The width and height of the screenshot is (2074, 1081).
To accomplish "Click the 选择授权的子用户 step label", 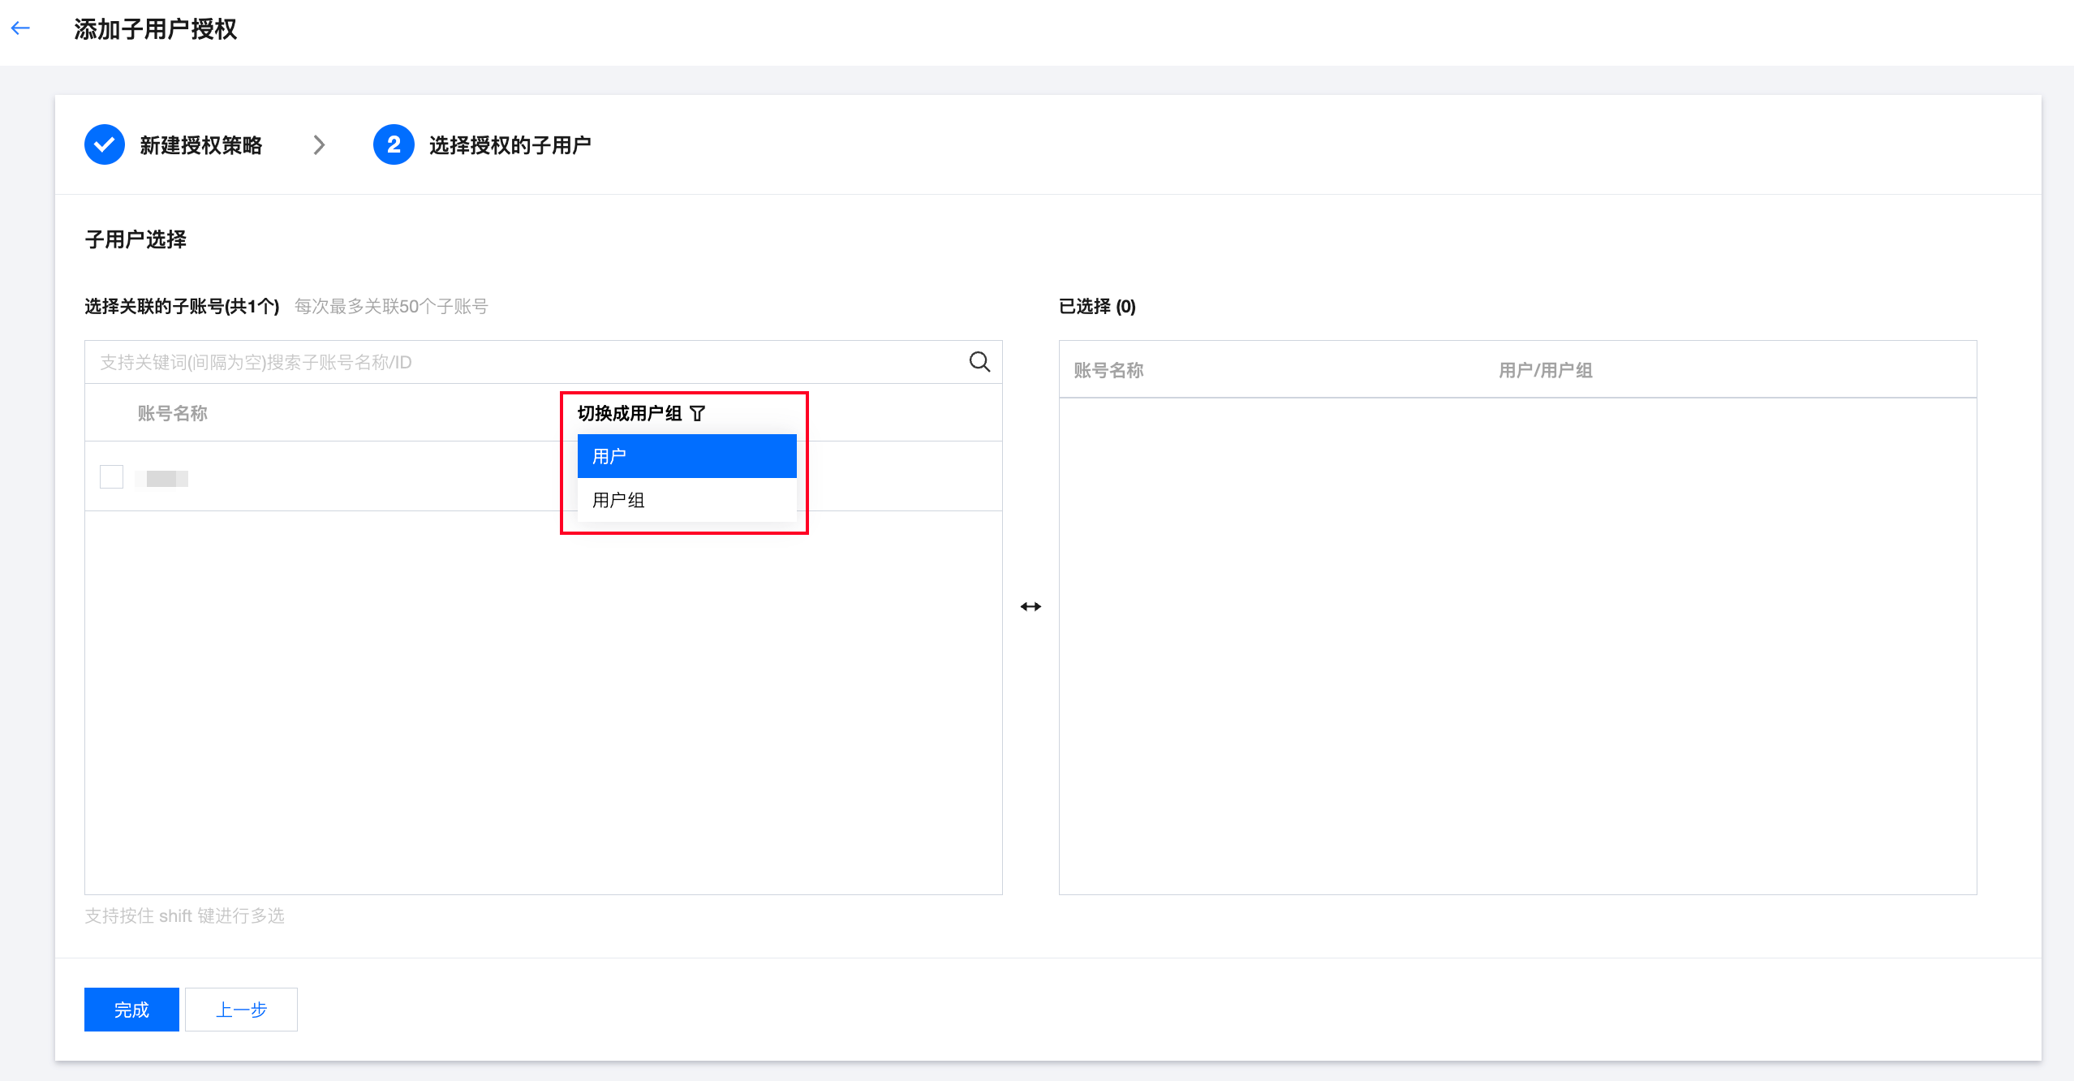I will pyautogui.click(x=510, y=145).
